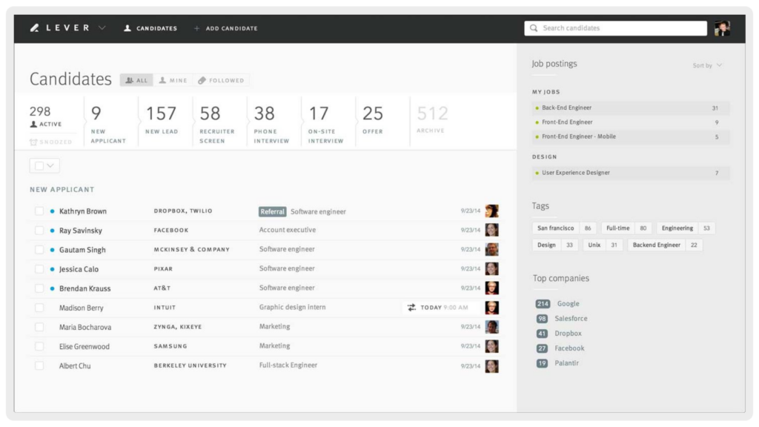Screen dimensions: 759x427
Task: Open the user profile avatar menu
Action: (x=722, y=28)
